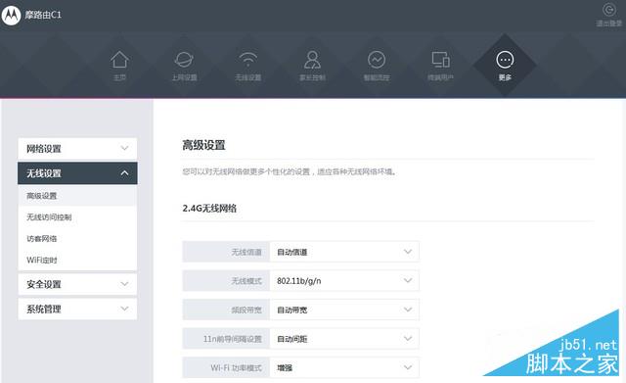Screen dimensions: 626x383
Task: Open 访客网络 sidebar item
Action: 77,239
